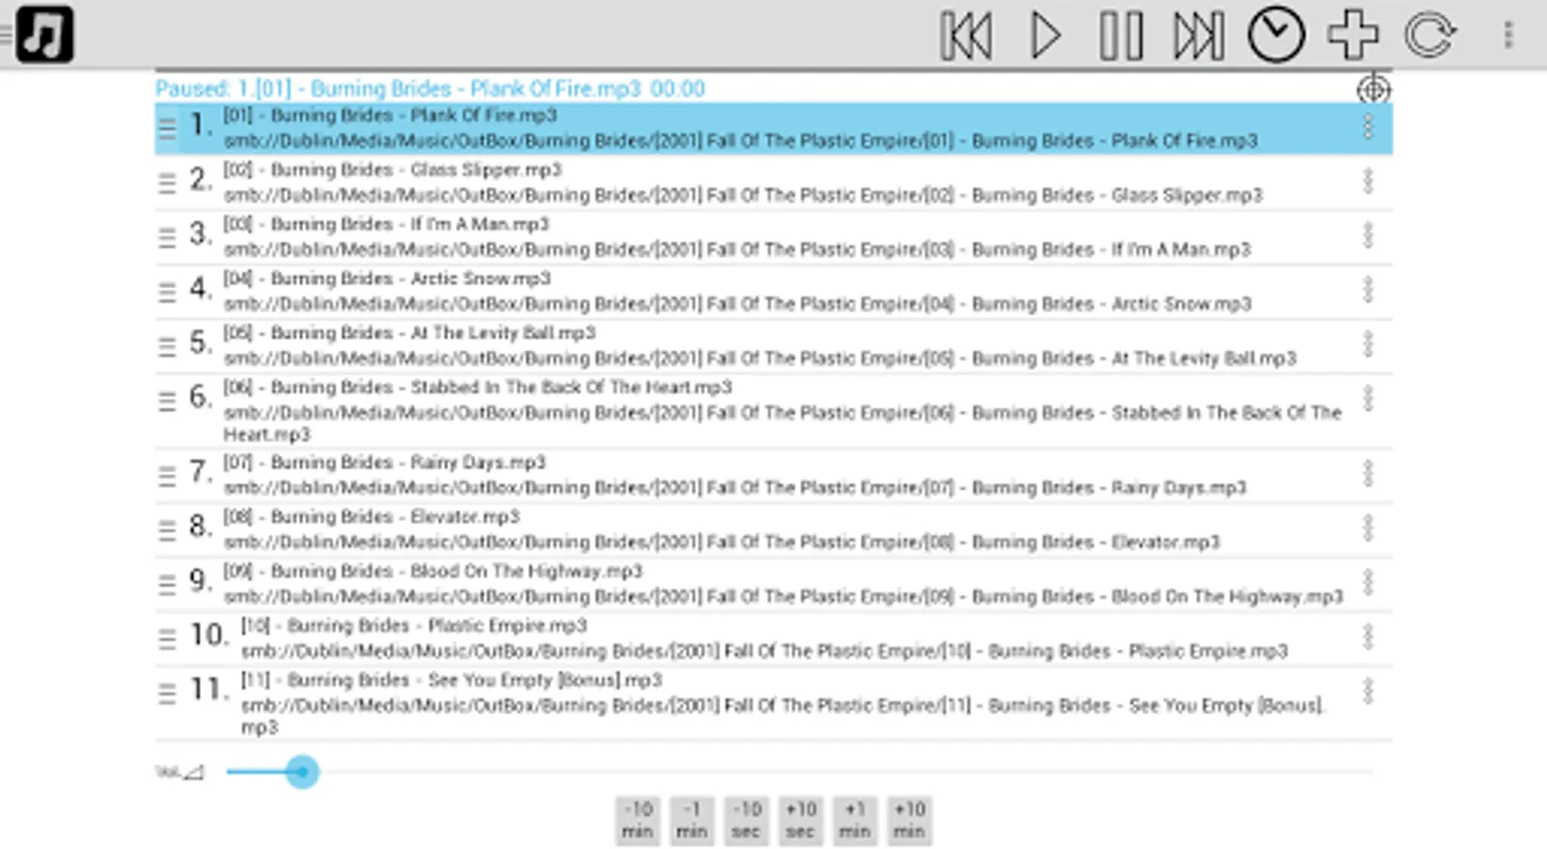Grab the reorder handle of track 11
This screenshot has height=849, width=1547.
point(167,693)
